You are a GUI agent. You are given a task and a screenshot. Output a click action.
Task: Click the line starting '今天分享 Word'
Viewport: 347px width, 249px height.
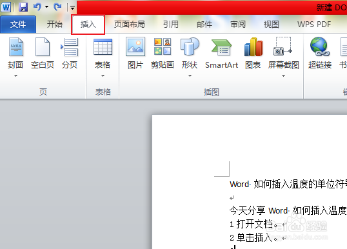(288, 210)
